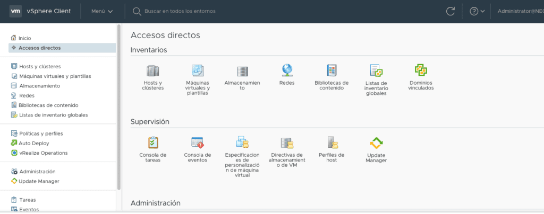Open Máquinas virtuales y plantillas shortcut icon
This screenshot has height=214, width=544.
point(198,71)
